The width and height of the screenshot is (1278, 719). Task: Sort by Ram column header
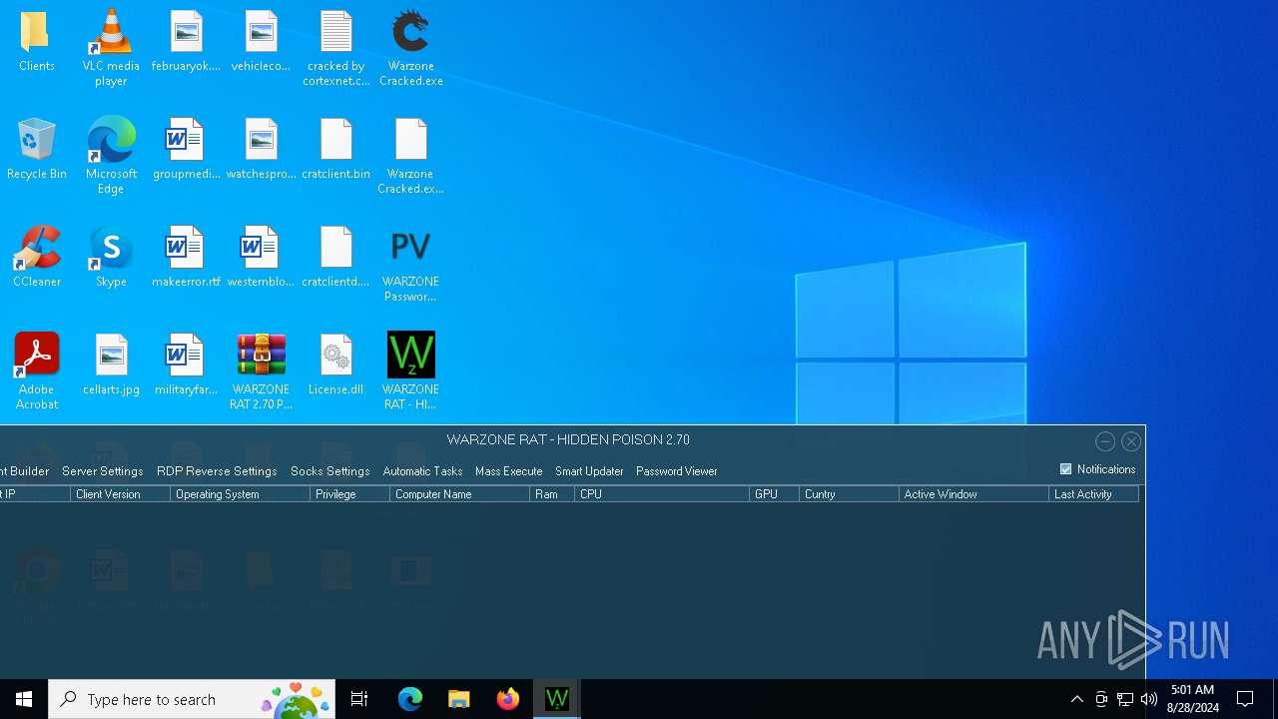coord(552,494)
